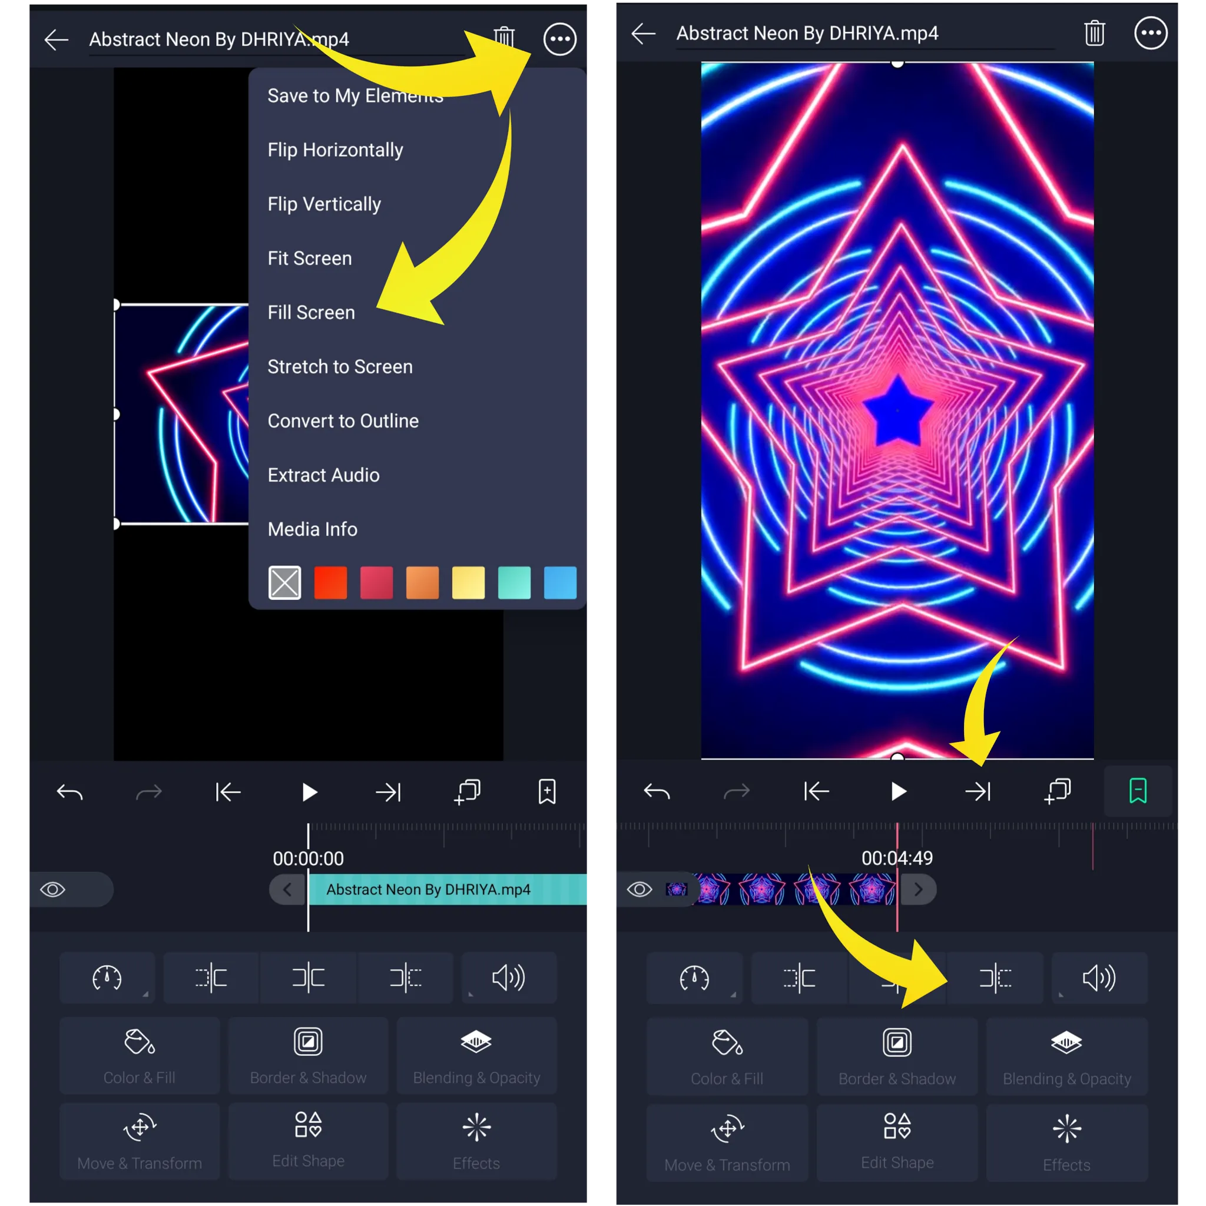Image resolution: width=1206 pixels, height=1206 pixels.
Task: Tap the back arrow in left panel
Action: pos(56,40)
